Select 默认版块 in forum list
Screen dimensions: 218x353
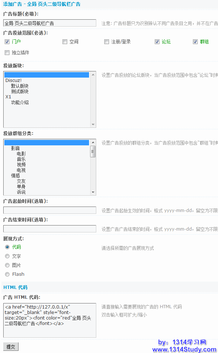tap(20, 86)
